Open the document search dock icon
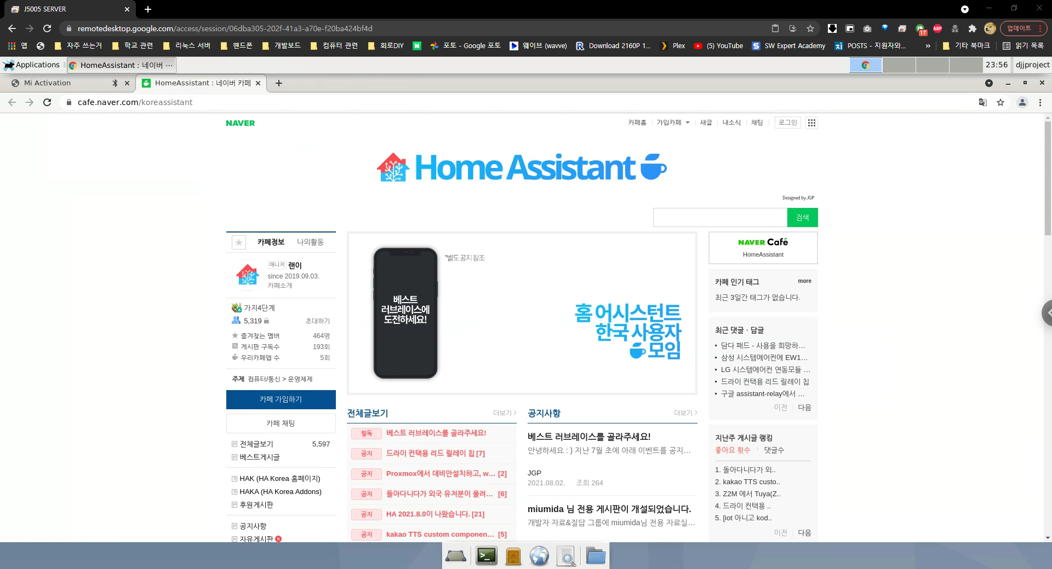Screen dimensions: 1052x569 click(x=566, y=556)
